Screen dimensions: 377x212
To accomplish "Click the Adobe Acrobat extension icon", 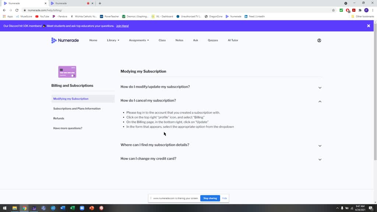I will (x=354, y=10).
